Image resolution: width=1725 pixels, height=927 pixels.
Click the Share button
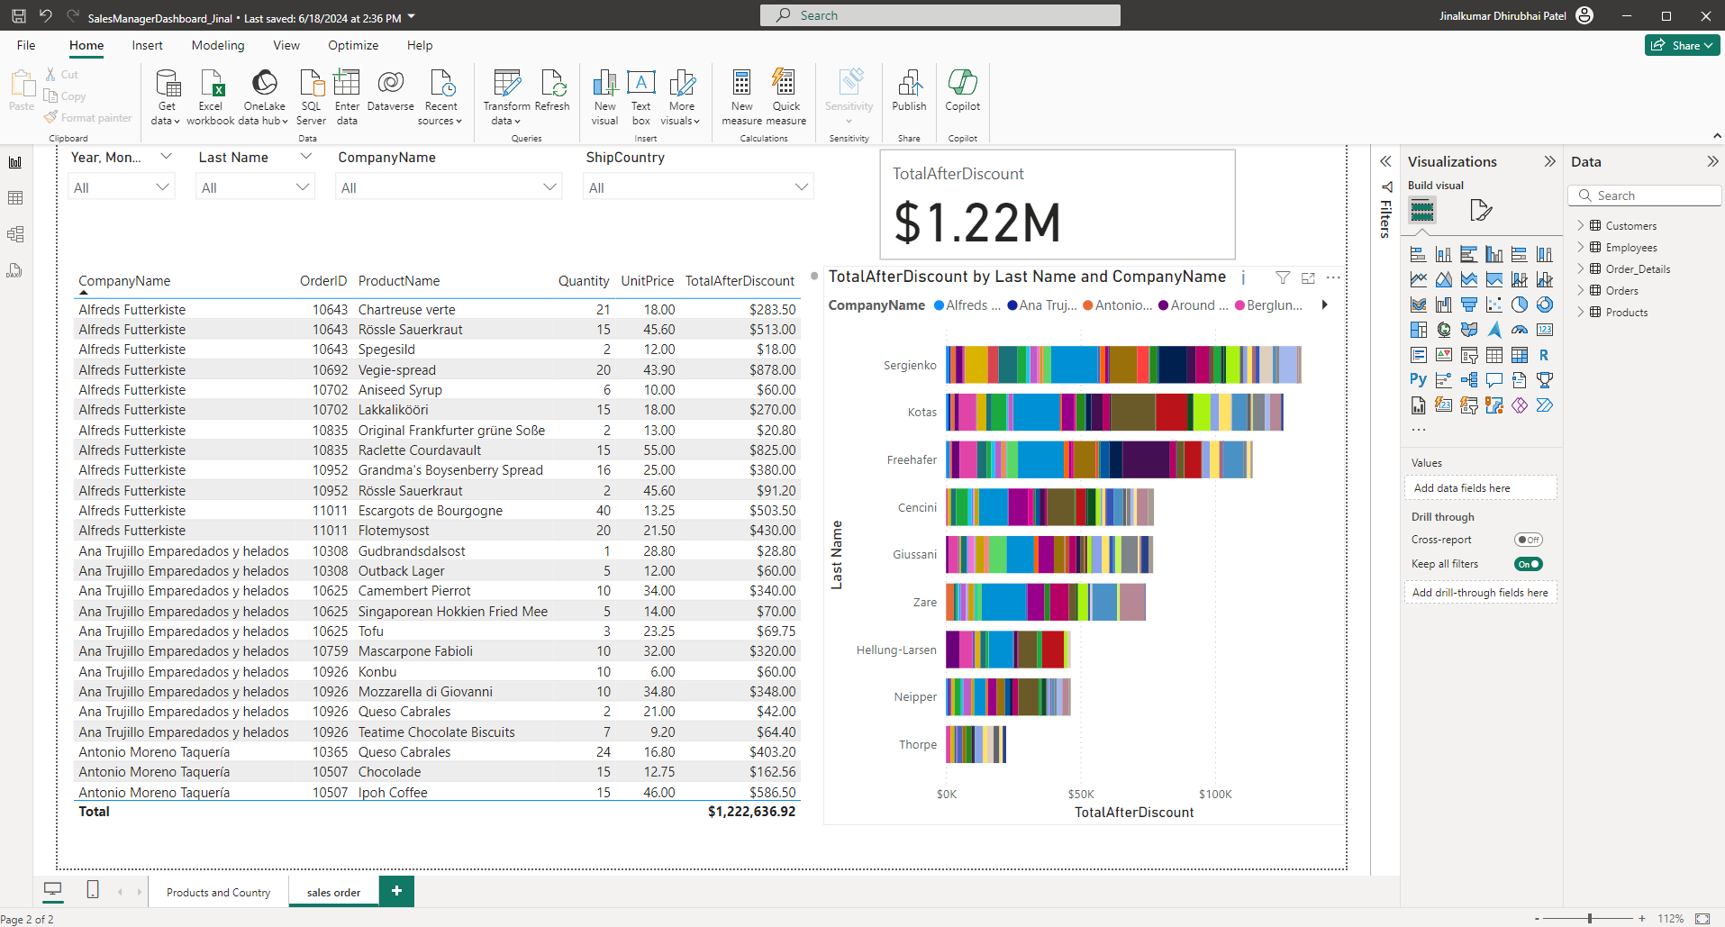coord(1682,45)
